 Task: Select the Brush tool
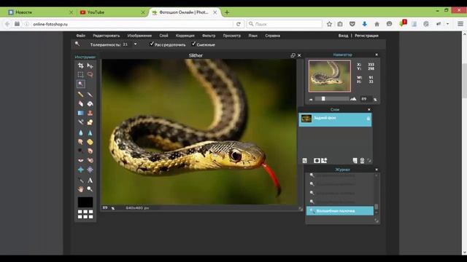coord(90,95)
